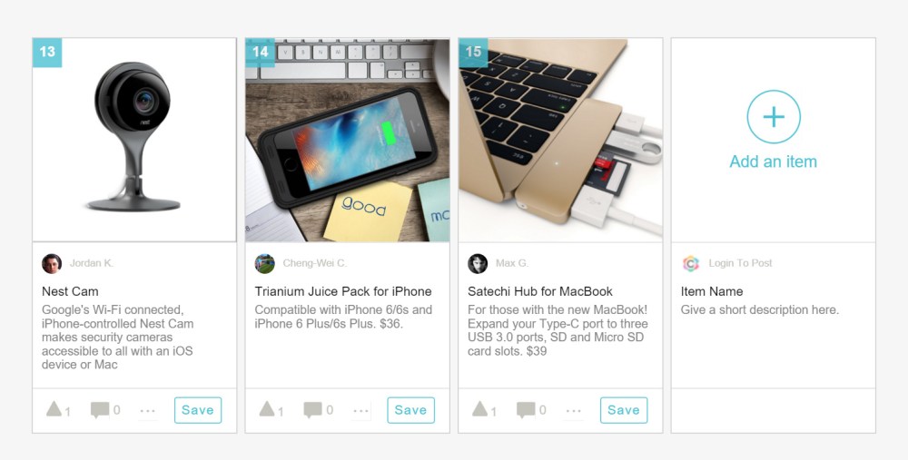
Task: Show more options for Trianium Juice Pack
Action: 360,411
